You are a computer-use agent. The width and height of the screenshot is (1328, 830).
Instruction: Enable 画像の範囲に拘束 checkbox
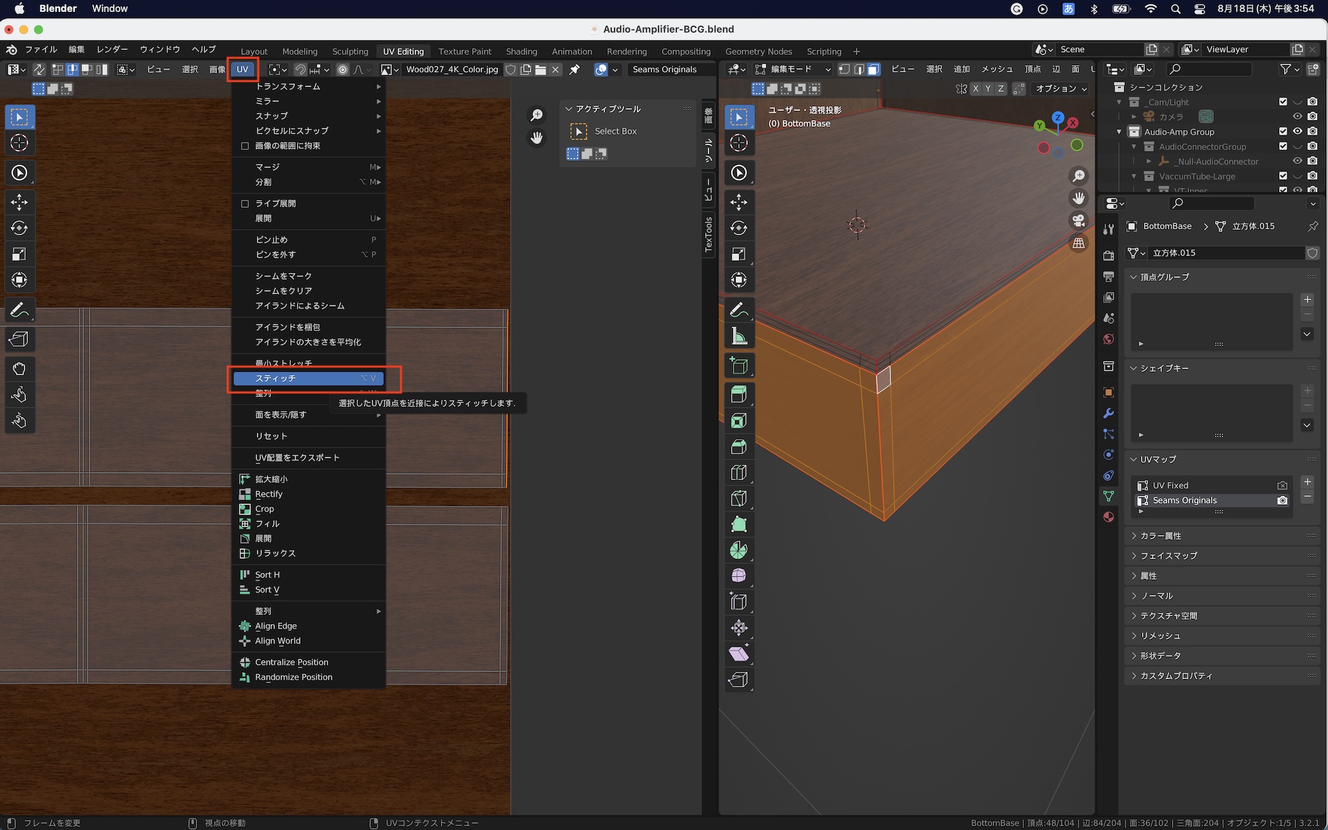click(245, 146)
